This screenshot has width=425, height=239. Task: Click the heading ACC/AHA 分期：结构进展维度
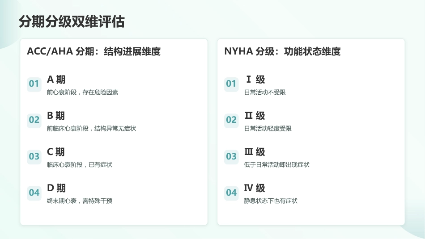pyautogui.click(x=94, y=51)
